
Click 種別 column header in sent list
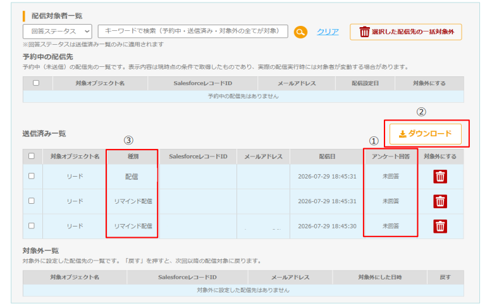(133, 156)
